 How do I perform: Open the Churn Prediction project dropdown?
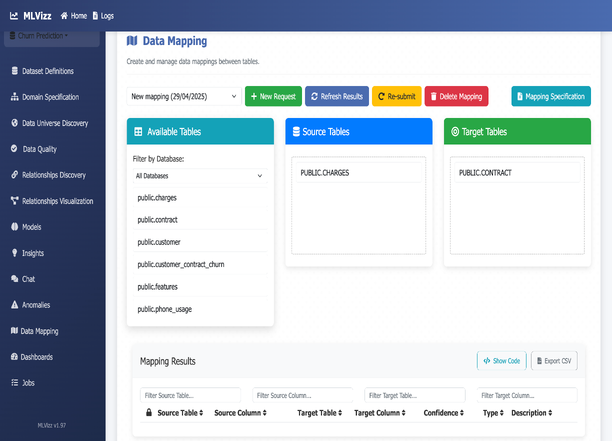52,36
